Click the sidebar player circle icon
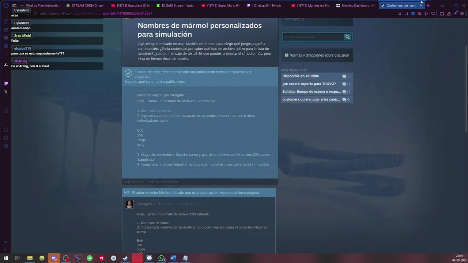Image resolution: width=468 pixels, height=263 pixels. pyautogui.click(x=6, y=111)
